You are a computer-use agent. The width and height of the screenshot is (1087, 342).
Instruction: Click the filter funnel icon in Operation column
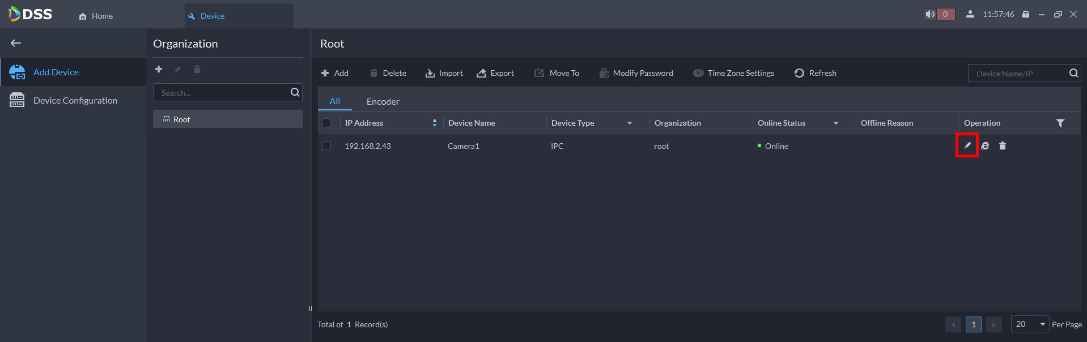(x=1060, y=123)
